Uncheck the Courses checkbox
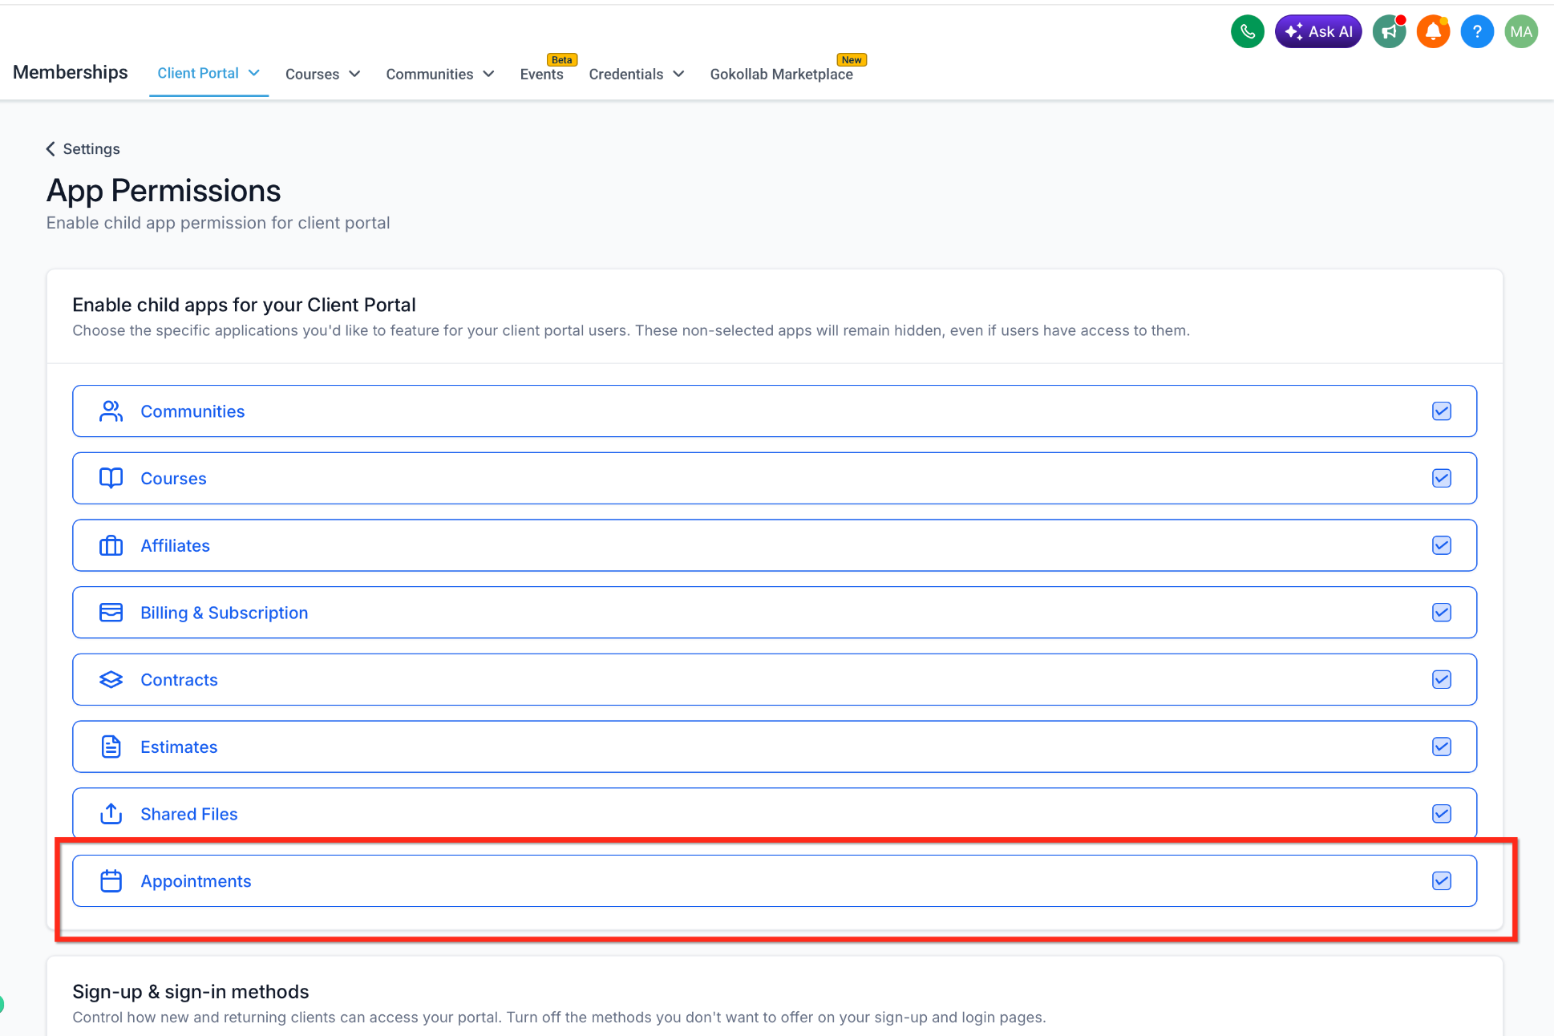 1442,479
